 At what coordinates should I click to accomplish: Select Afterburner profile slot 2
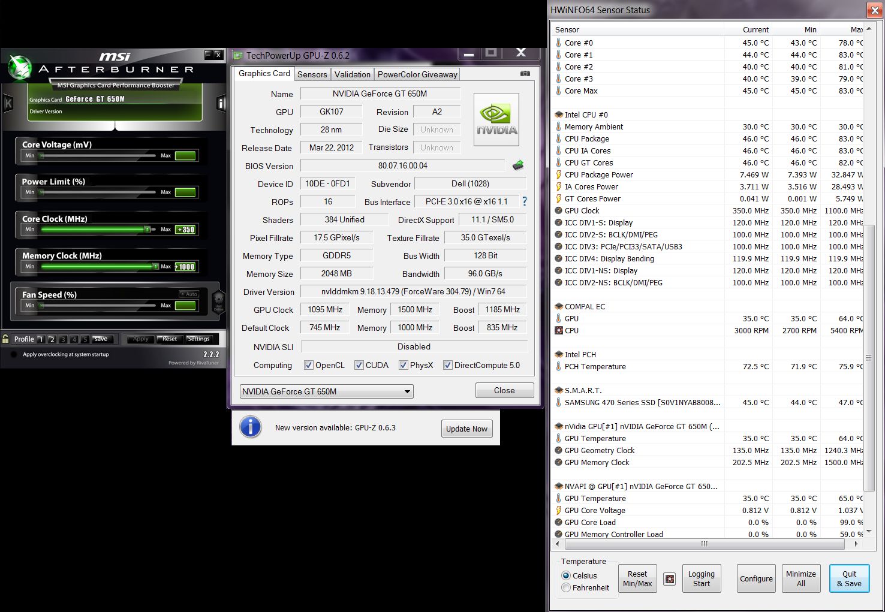click(52, 339)
